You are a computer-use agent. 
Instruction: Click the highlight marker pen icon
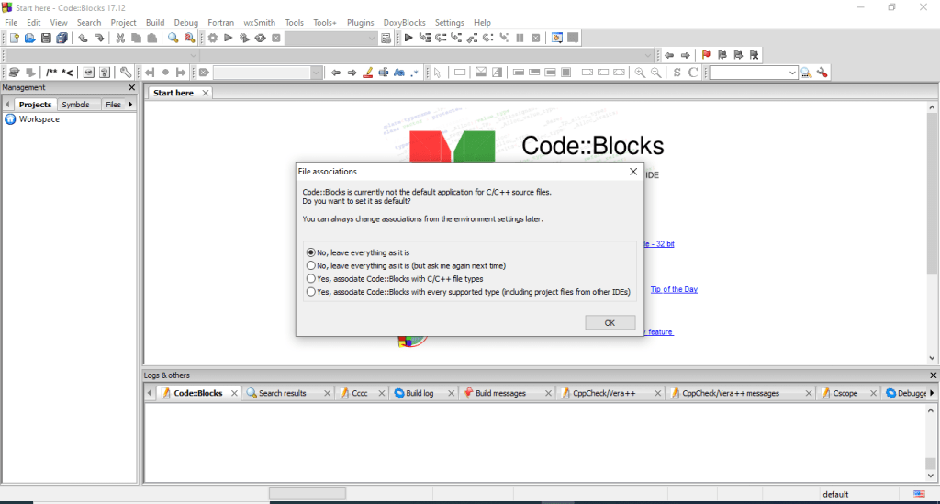click(x=367, y=73)
